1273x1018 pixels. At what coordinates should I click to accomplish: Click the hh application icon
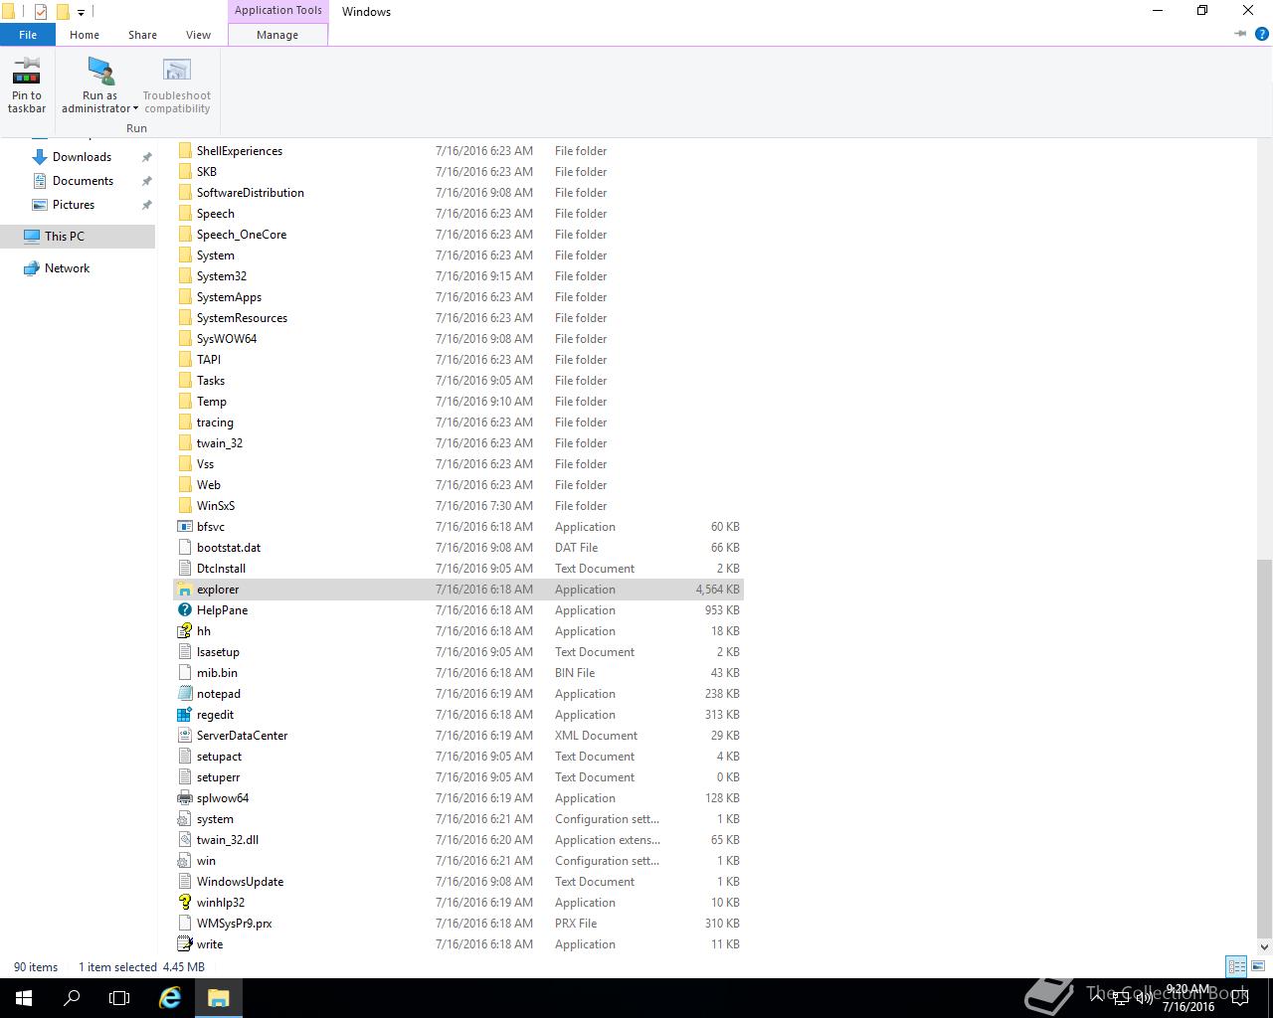tap(184, 631)
